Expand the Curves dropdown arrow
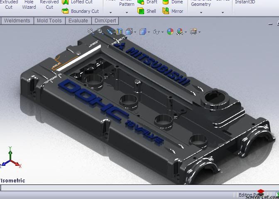Viewport: 279px width, 199px height. (x=223, y=12)
